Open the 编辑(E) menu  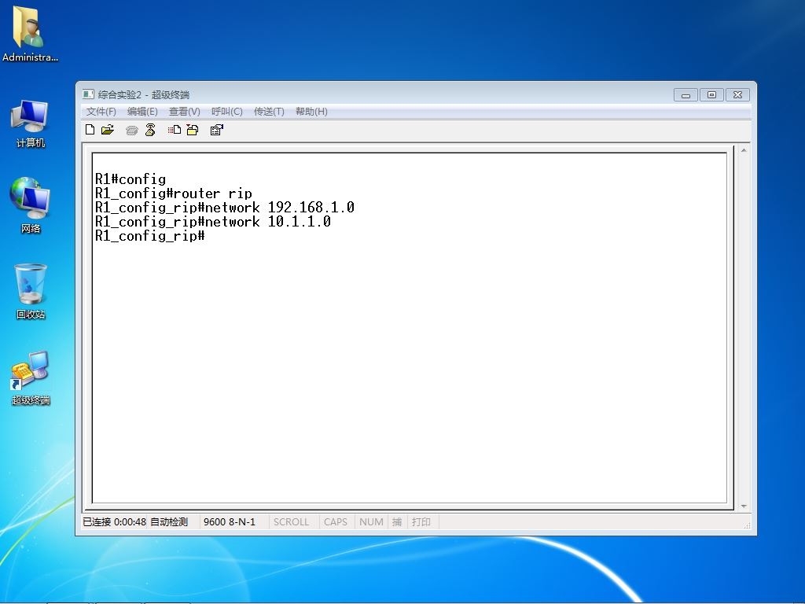coord(142,112)
